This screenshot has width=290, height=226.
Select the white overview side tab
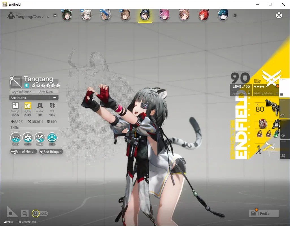pos(284,88)
